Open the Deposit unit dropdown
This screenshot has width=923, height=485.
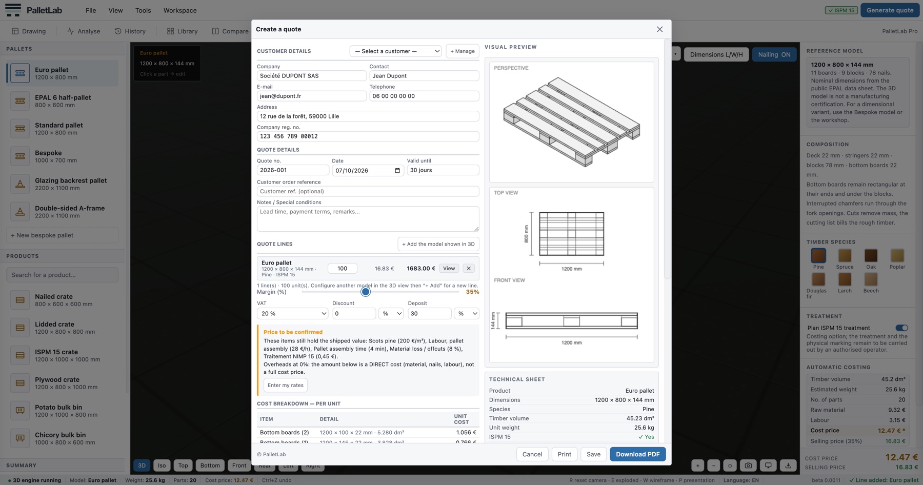pos(466,313)
